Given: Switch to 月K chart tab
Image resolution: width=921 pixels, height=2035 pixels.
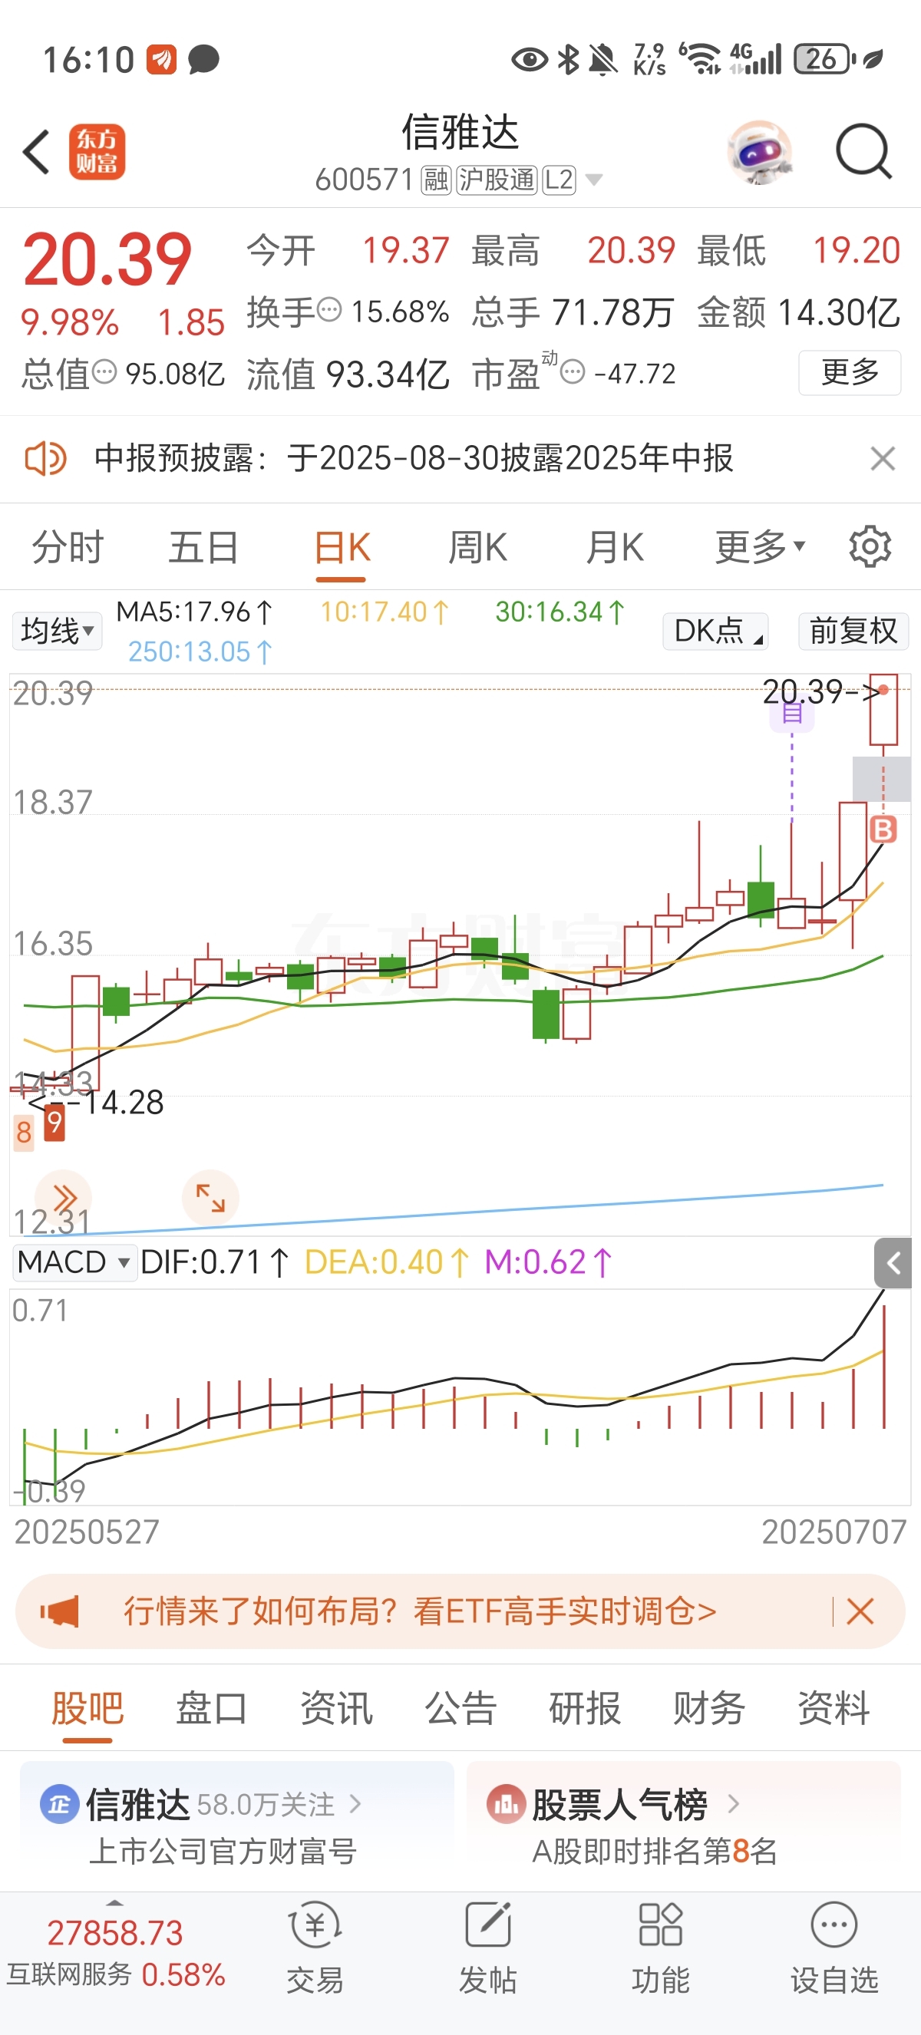Looking at the screenshot, I should coord(615,547).
